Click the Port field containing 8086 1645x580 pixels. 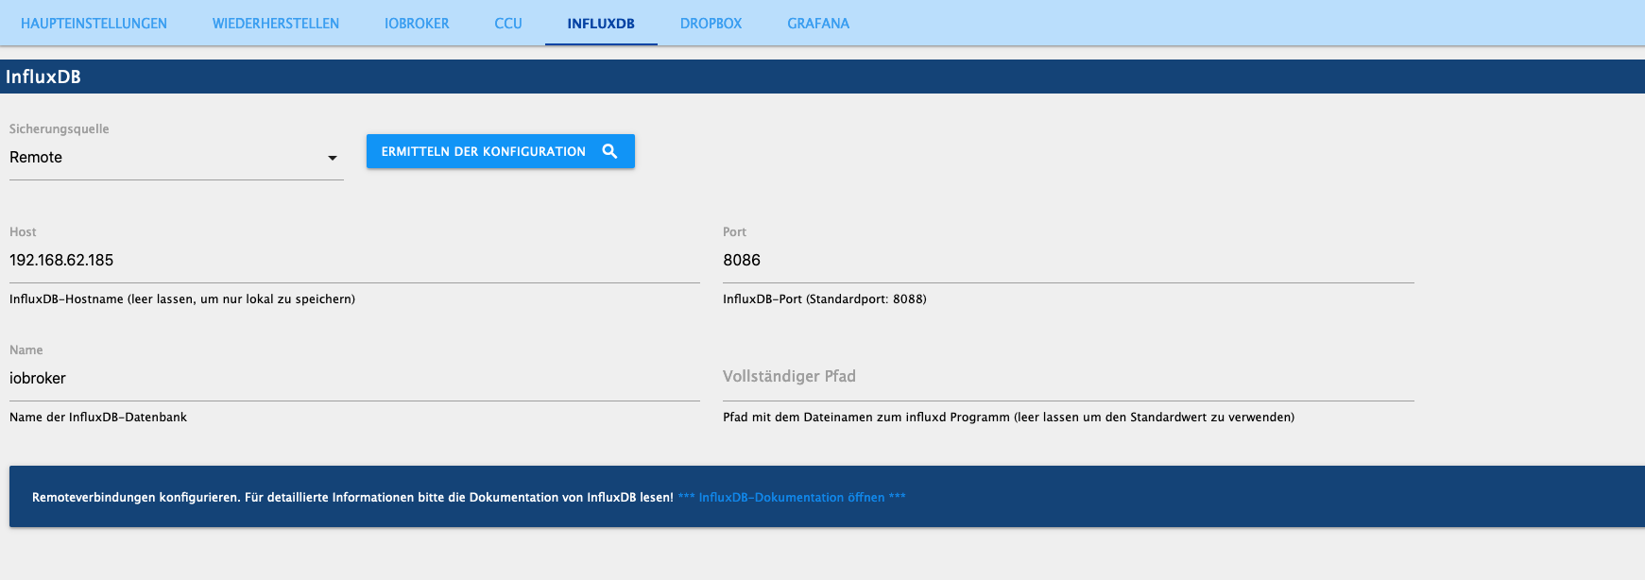click(1068, 261)
